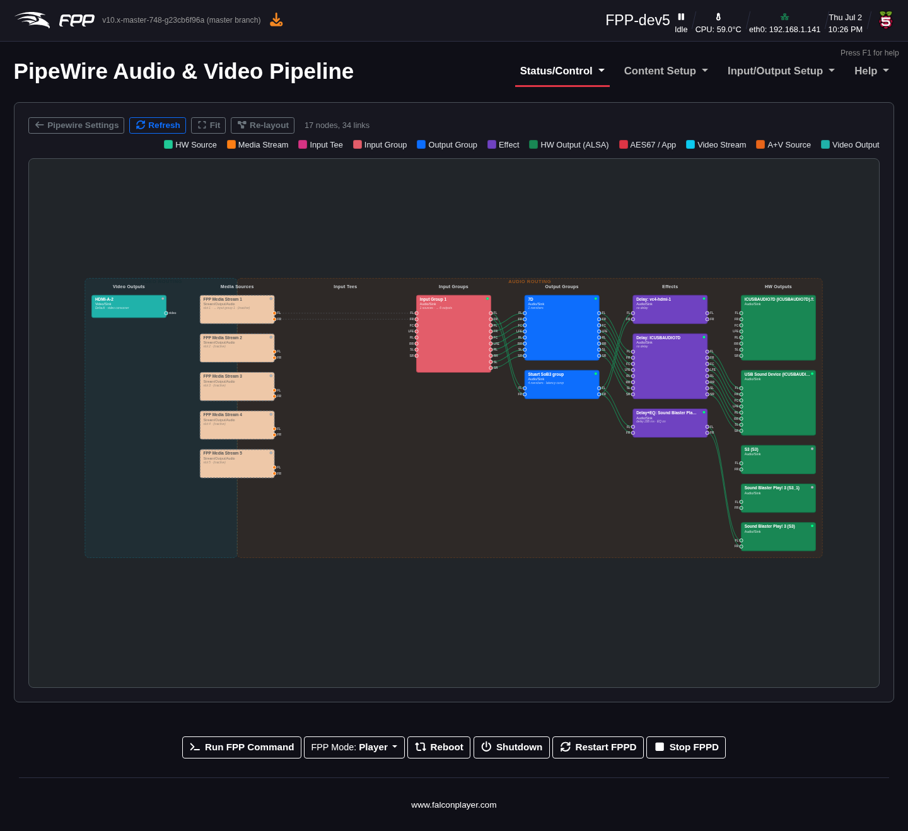Expand the Help dropdown
Screen dimensions: 908x831
click(871, 71)
